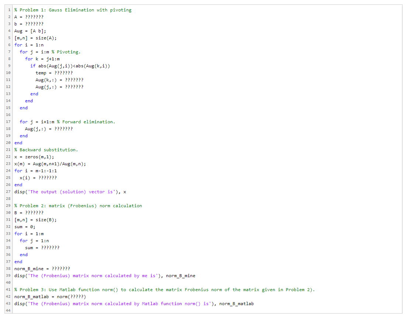Click line number 1 in the gutter
Image resolution: width=407 pixels, height=318 pixels.
pyautogui.click(x=9, y=10)
